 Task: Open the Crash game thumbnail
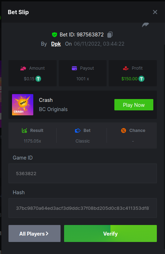[23, 105]
